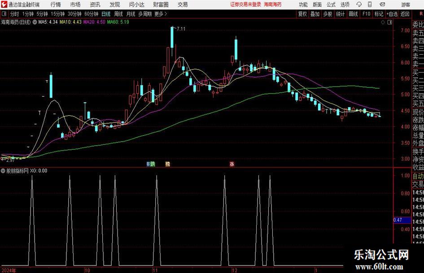Open F10 company info

366,14
